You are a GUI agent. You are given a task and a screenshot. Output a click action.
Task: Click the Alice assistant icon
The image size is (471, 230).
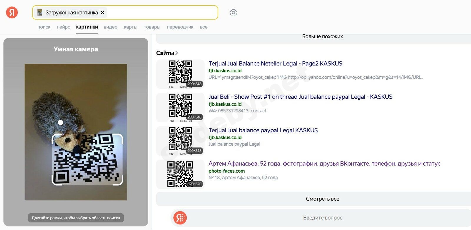[180, 218]
